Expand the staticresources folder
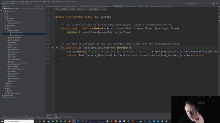Screen dimensions: 220x123 pos(5,87)
